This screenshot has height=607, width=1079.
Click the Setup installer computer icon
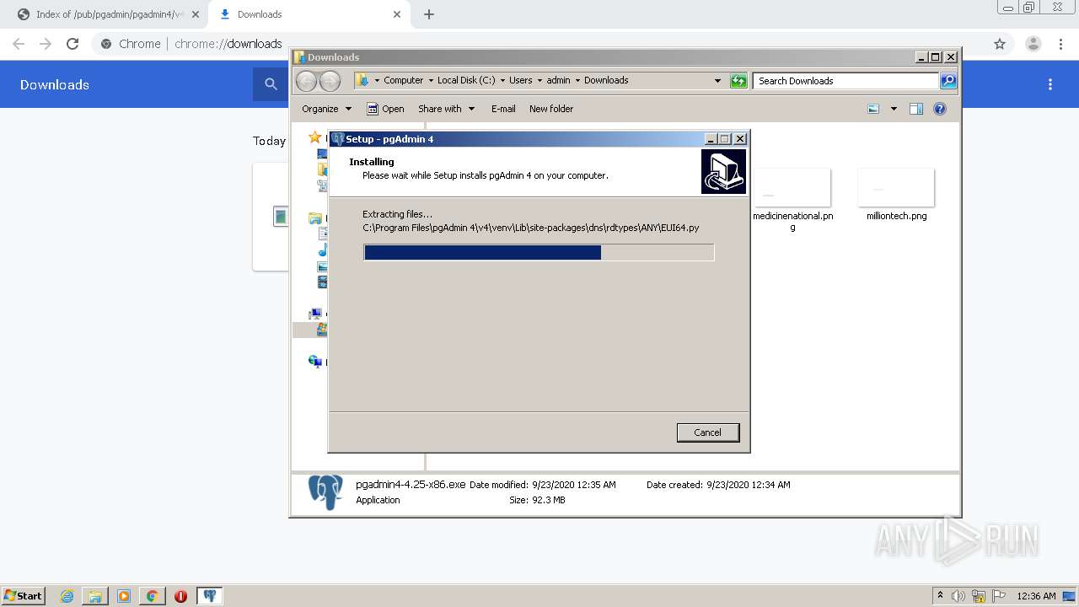coord(723,171)
